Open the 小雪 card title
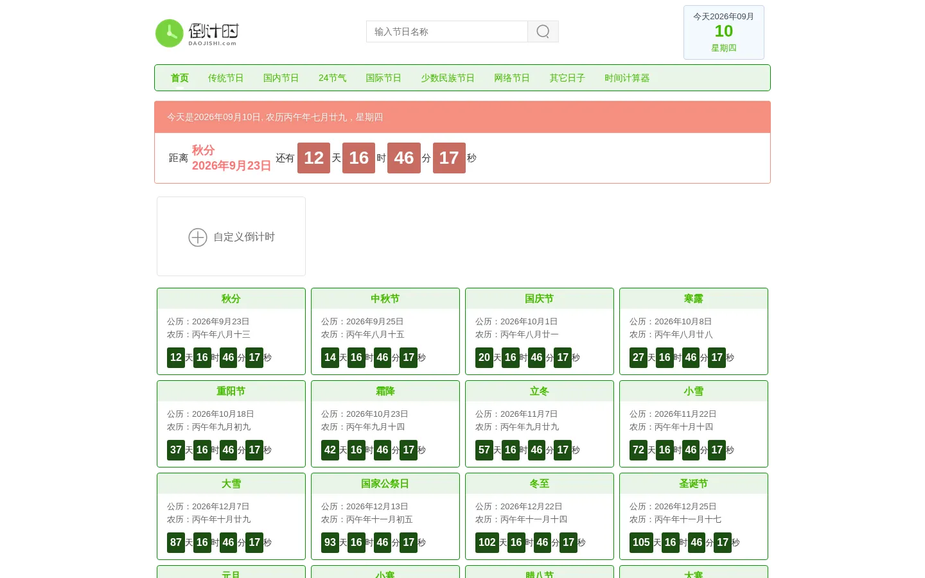The image size is (925, 578). coord(694,391)
